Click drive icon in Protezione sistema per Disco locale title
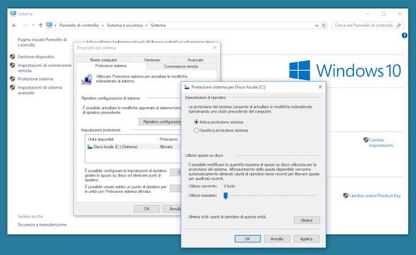Screen dimensions: 416x255 pos(187,87)
